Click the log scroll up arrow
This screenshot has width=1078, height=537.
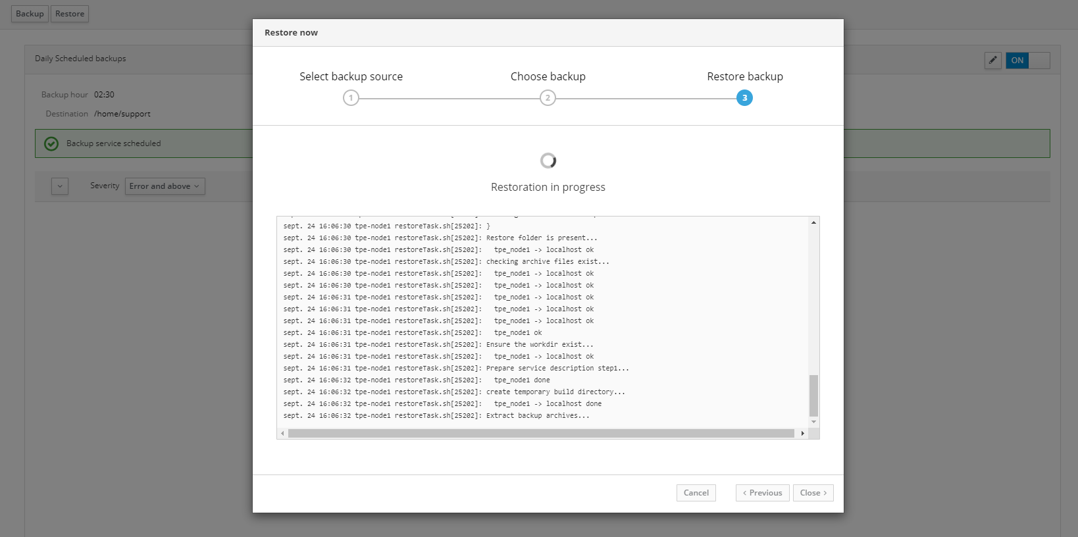tap(813, 223)
